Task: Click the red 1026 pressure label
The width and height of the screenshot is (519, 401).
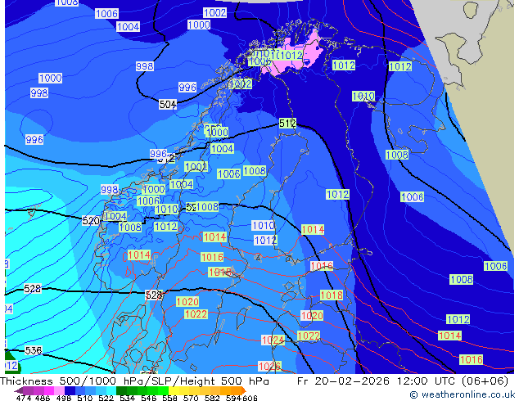Action: pyautogui.click(x=270, y=367)
